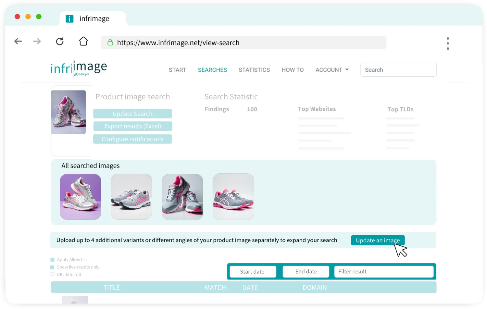Image resolution: width=487 pixels, height=309 pixels.
Task: Select the sneaker image on purple background
Action: pyautogui.click(x=81, y=197)
